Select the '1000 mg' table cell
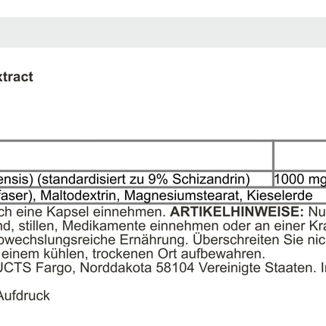 click(x=300, y=179)
